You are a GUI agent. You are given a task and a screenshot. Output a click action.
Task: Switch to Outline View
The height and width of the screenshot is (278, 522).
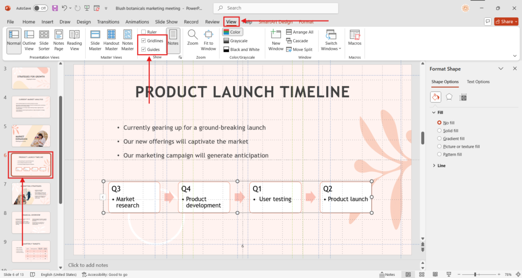[29, 40]
